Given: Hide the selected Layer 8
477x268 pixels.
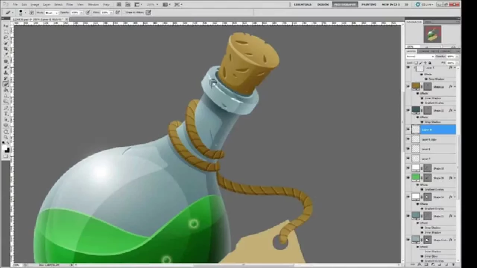Looking at the screenshot, I should click(x=408, y=130).
